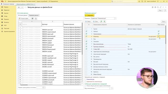Viewport: 168px width, 94px height.
Task: Open help with the question mark button
Action: (165, 10)
